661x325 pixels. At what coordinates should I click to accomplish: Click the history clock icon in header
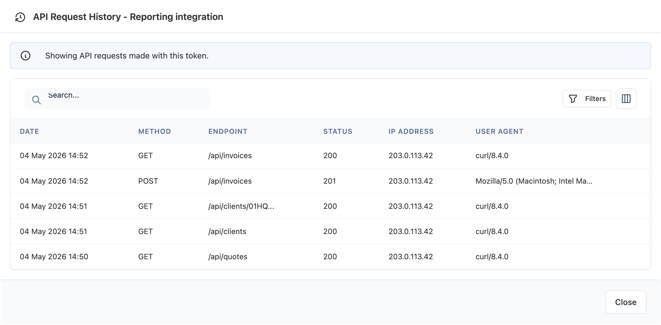20,17
